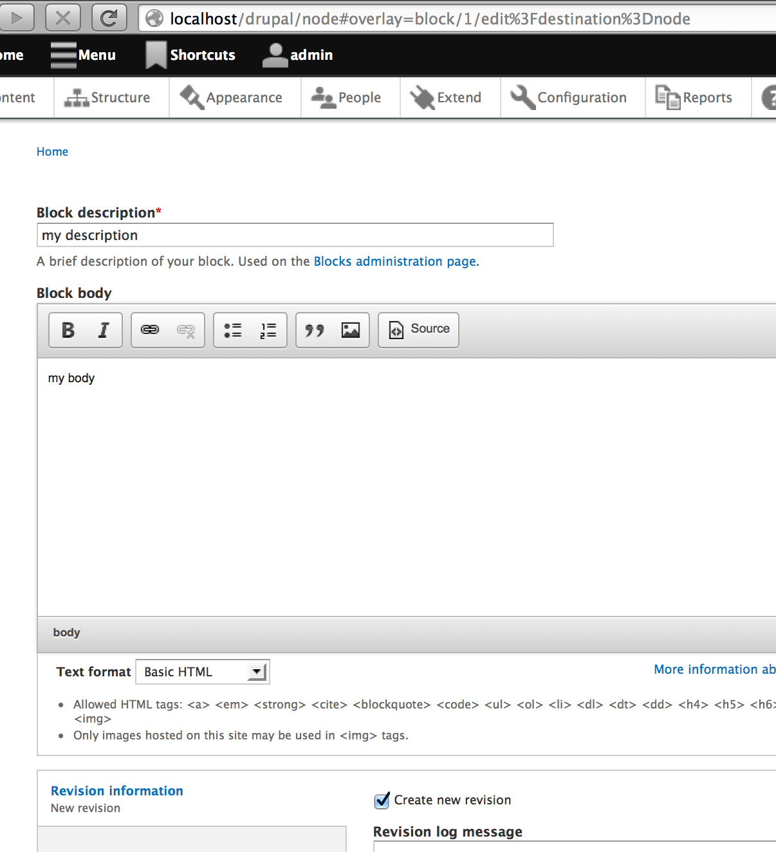Open the Appearance admin section
Viewport: 776px width, 852px height.
click(x=232, y=98)
